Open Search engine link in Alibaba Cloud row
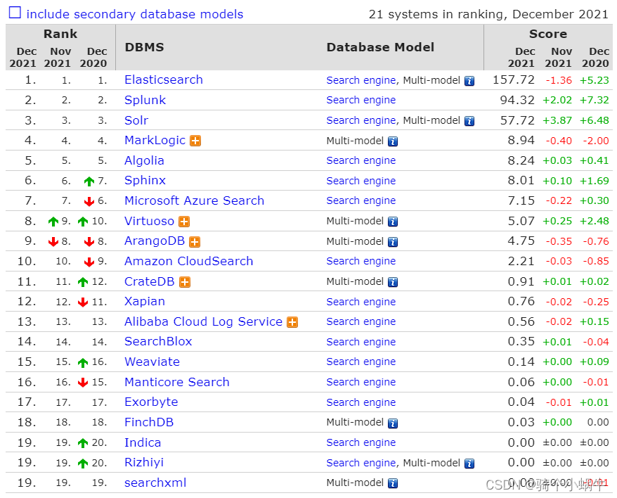 click(x=361, y=322)
